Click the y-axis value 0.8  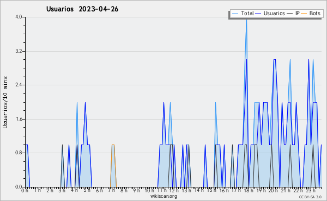(19, 153)
